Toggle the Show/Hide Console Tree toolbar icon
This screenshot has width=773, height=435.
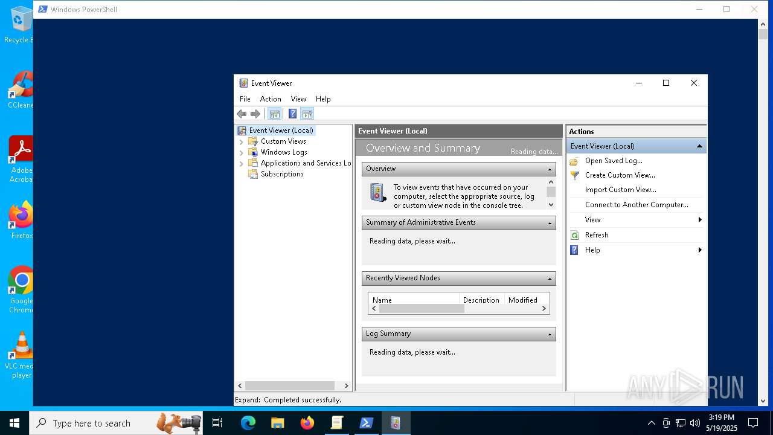click(274, 114)
